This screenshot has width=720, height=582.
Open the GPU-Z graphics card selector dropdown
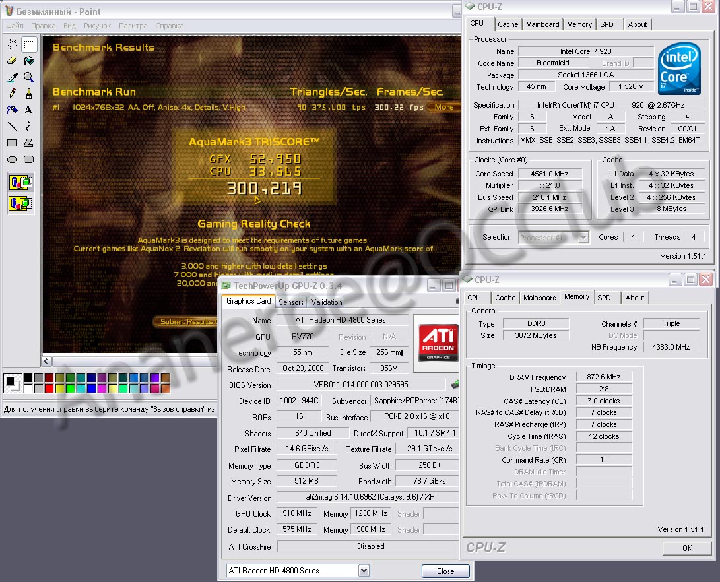click(x=364, y=571)
